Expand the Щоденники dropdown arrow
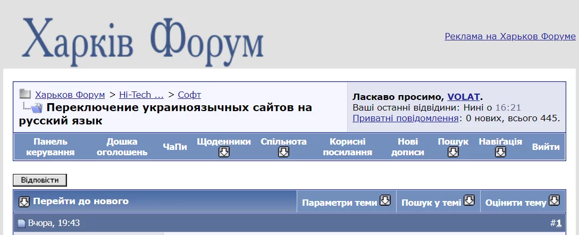Screen dimensions: 579x235 tap(224, 152)
